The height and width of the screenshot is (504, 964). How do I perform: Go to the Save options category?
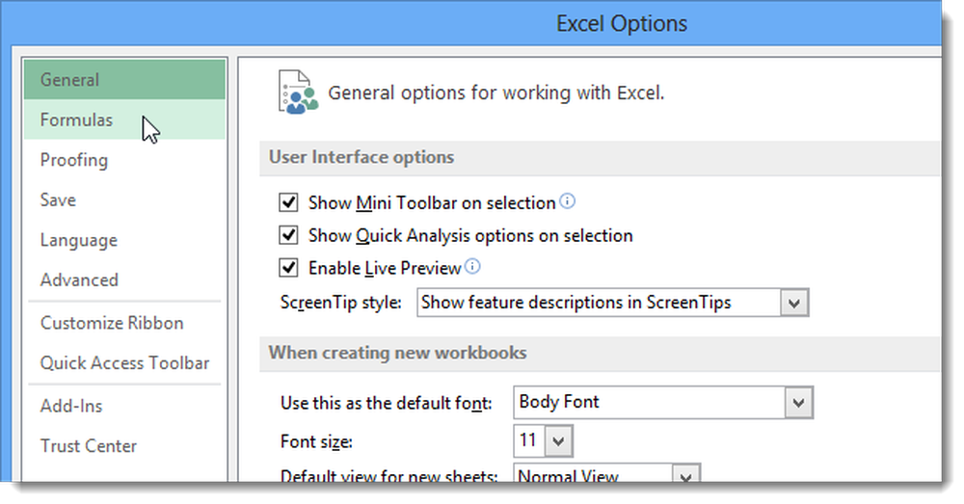click(x=124, y=199)
